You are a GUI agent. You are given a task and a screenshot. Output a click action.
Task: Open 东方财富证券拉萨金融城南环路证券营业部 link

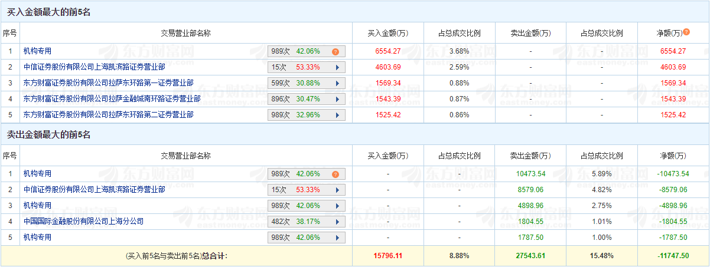pos(112,99)
